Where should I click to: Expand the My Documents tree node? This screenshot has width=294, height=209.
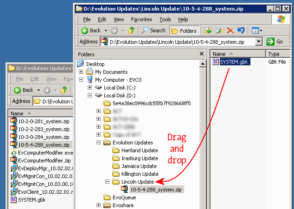coord(81,72)
